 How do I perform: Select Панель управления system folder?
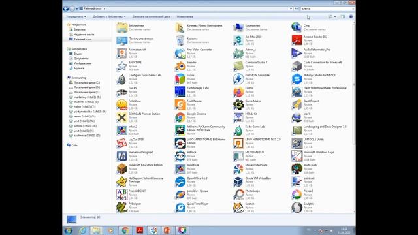[135, 40]
